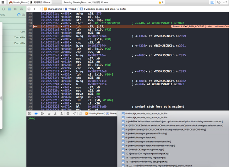229x167 pixels.
Task: Open the Debug View Hierarchy icon
Action: 68,114
